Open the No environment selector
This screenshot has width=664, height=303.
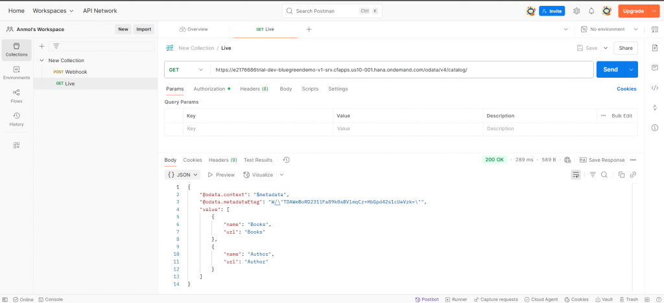tap(610, 29)
